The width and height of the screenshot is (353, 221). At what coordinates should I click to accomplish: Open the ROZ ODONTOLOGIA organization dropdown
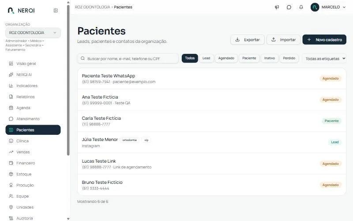tap(33, 33)
